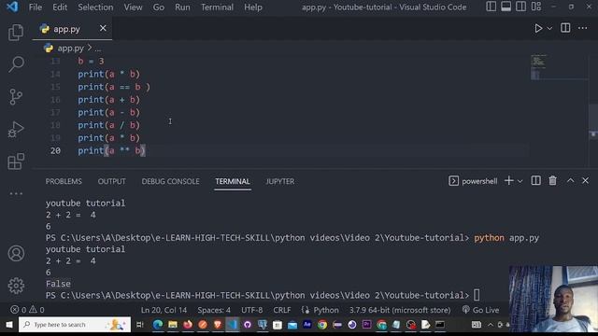This screenshot has height=336, width=598.
Task: Change indentation via Spaces: 4
Action: point(214,310)
